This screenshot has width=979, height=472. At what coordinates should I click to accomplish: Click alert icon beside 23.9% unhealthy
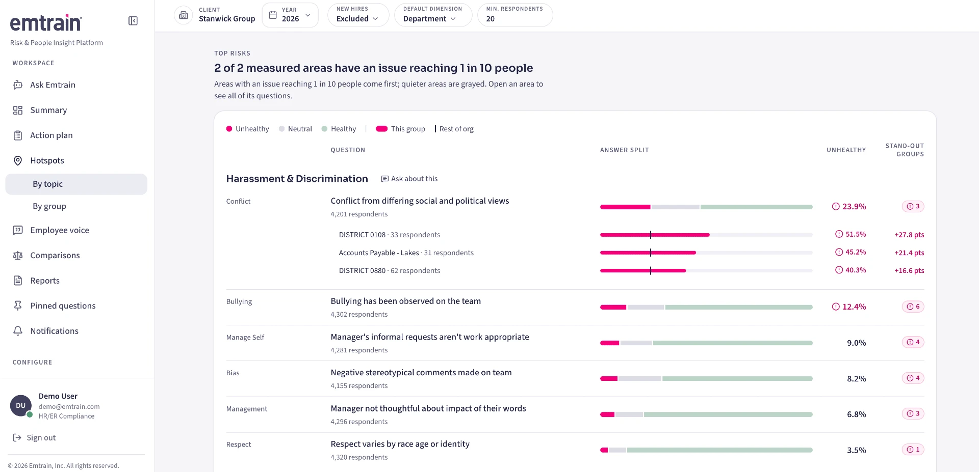point(836,206)
